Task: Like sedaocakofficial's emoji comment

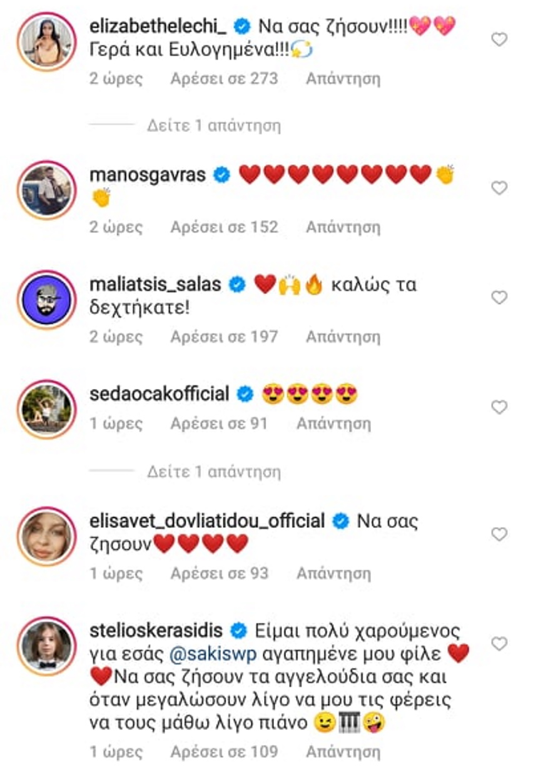Action: pos(499,408)
